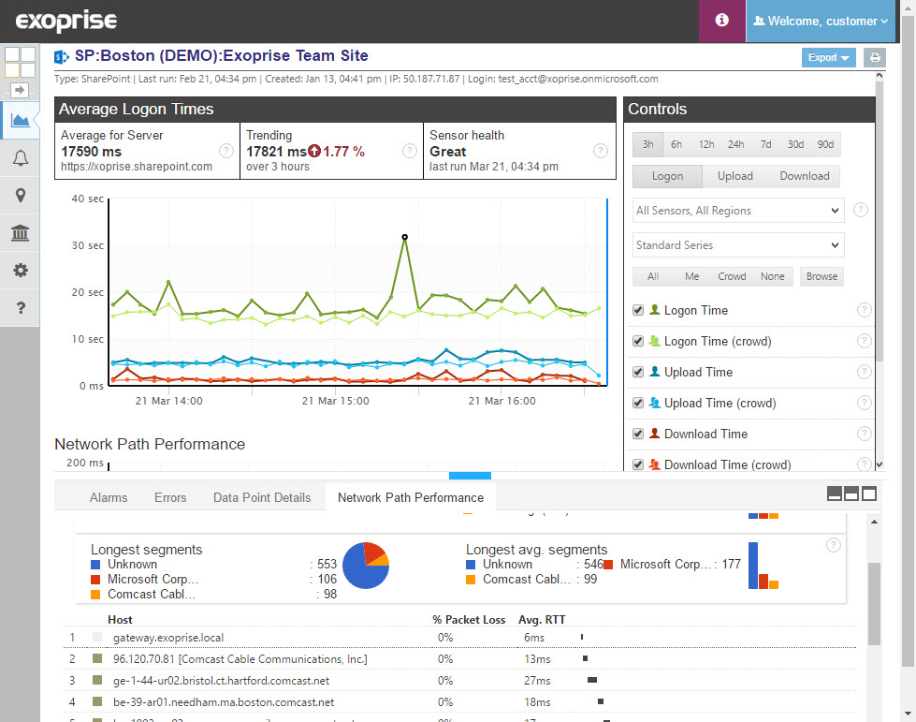The width and height of the screenshot is (916, 722).
Task: Click help icon for Logon Time series
Action: (x=864, y=310)
